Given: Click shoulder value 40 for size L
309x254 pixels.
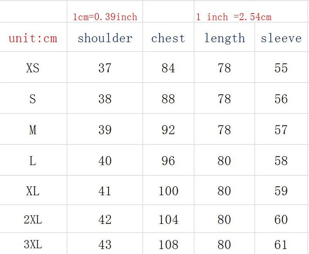Looking at the screenshot, I should pyautogui.click(x=105, y=161).
